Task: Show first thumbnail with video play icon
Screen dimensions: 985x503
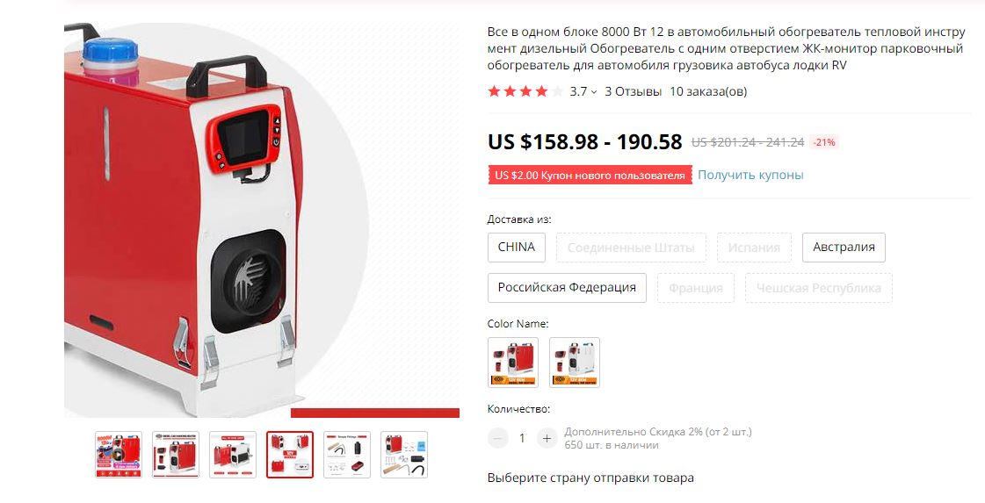Action: pyautogui.click(x=119, y=455)
